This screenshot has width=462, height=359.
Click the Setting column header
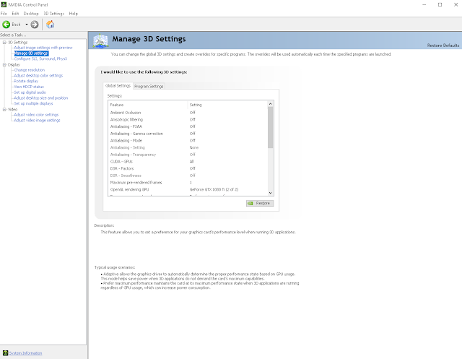(227, 105)
